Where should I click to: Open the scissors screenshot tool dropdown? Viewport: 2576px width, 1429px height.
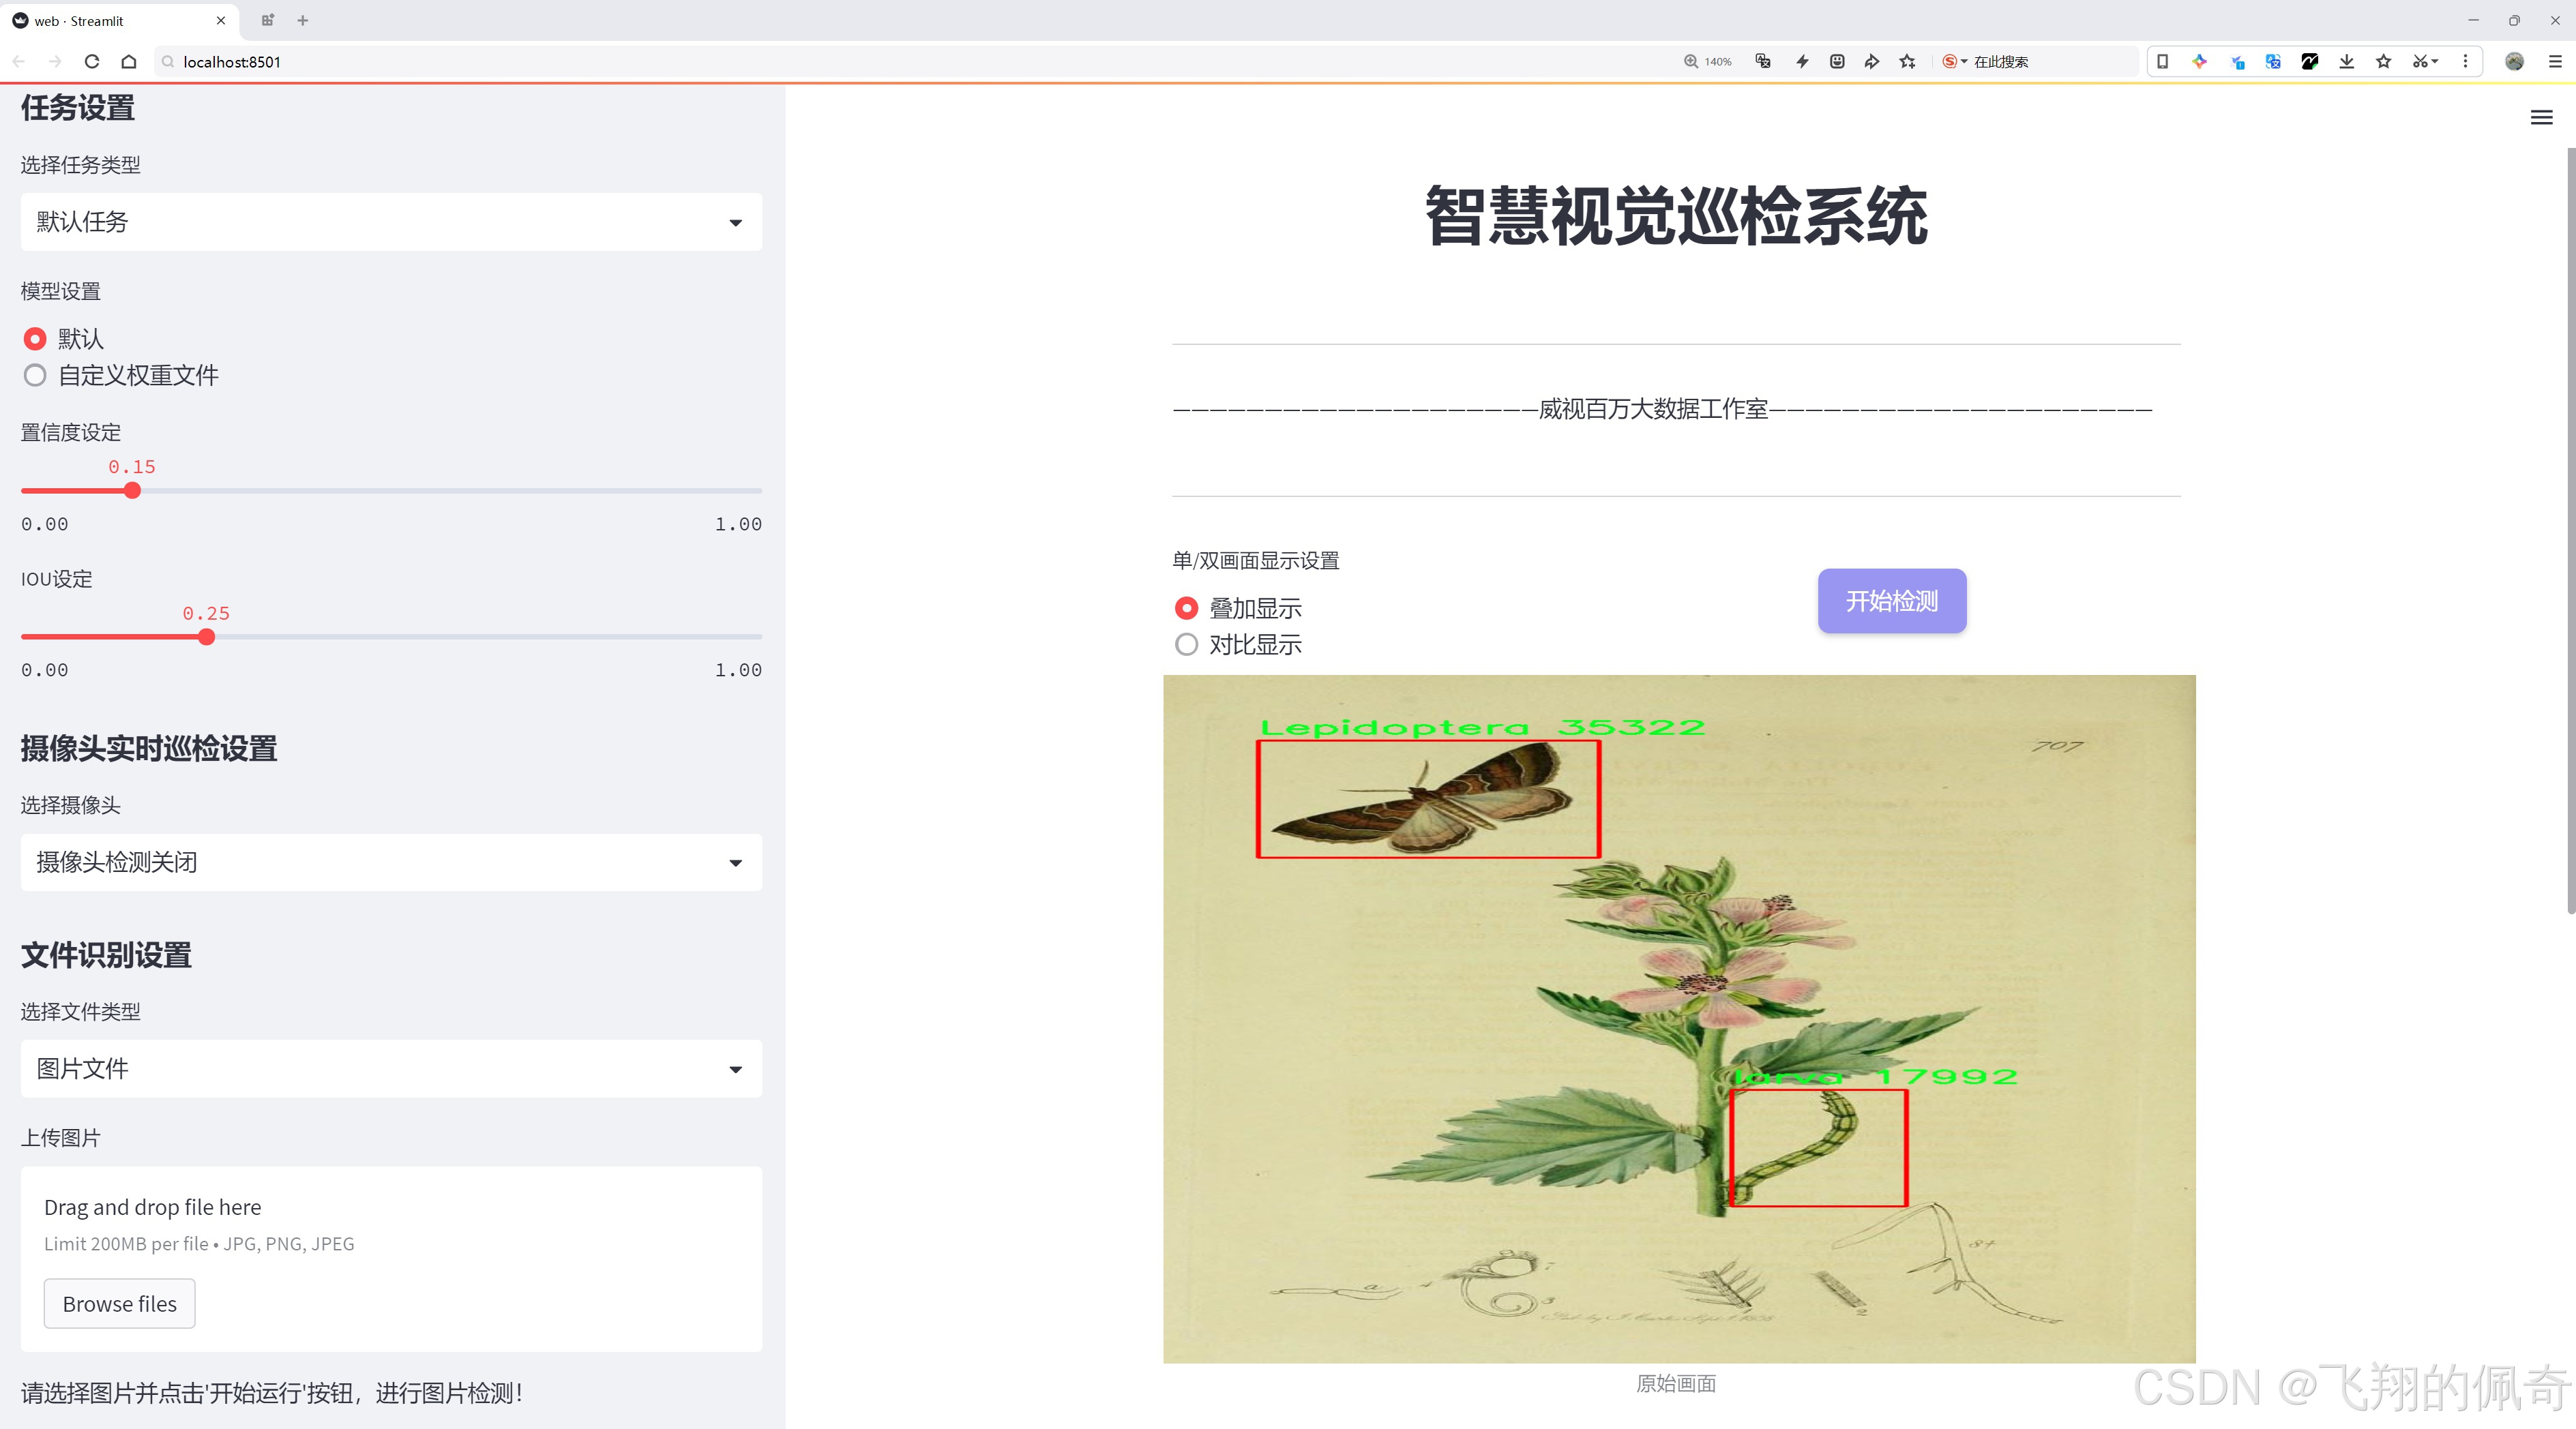tap(2426, 62)
